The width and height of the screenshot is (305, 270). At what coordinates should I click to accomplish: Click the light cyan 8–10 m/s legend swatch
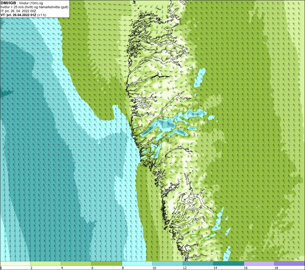pyautogui.click(x=137, y=263)
